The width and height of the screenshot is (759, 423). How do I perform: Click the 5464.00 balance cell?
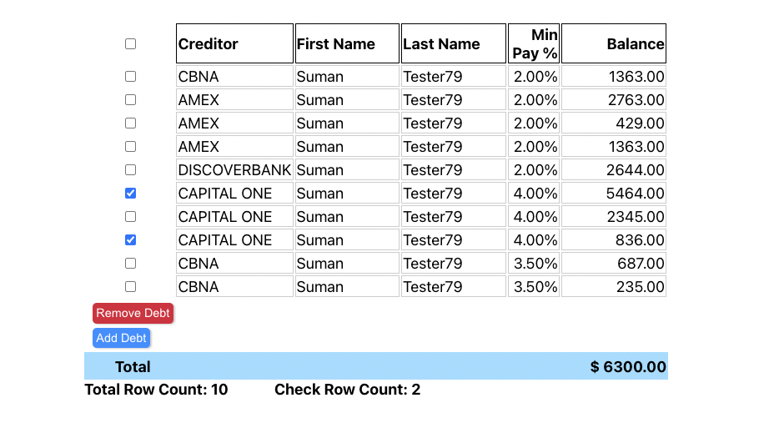[x=614, y=193]
